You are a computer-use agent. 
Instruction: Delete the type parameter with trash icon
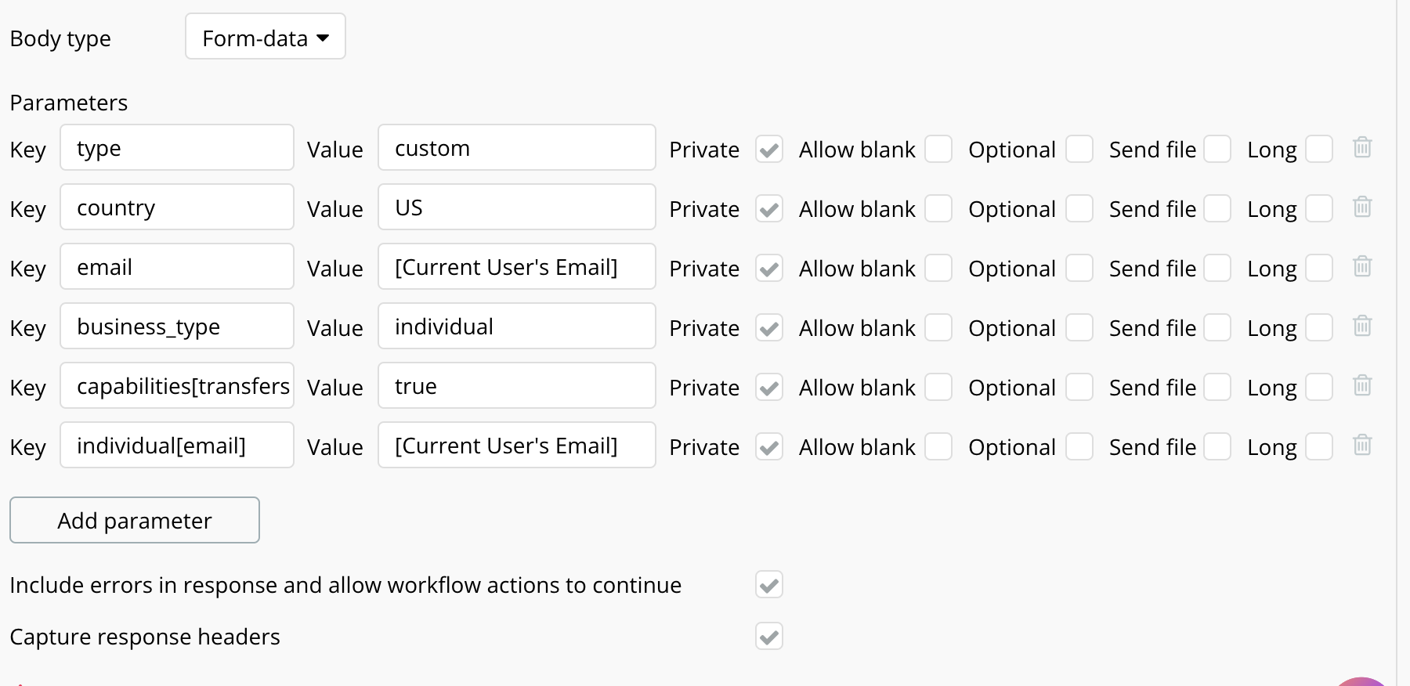tap(1362, 147)
